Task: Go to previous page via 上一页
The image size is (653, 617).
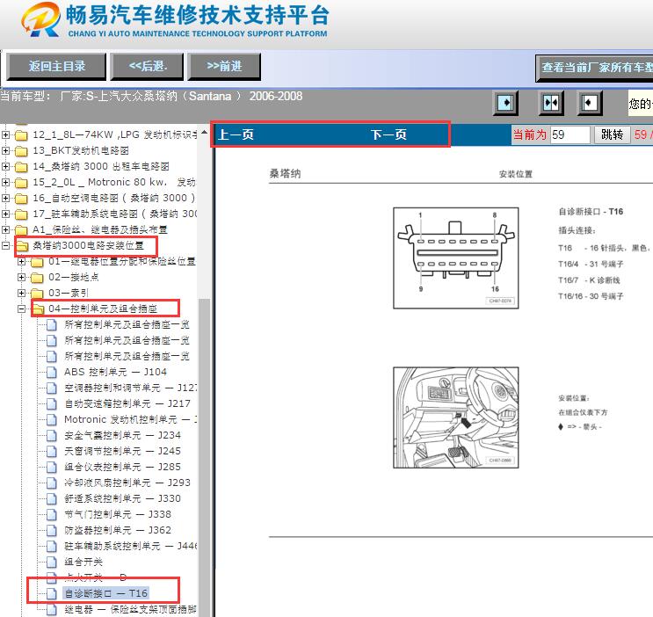Action: (236, 134)
